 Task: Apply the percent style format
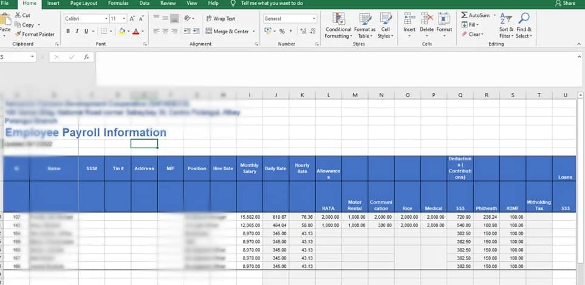282,32
